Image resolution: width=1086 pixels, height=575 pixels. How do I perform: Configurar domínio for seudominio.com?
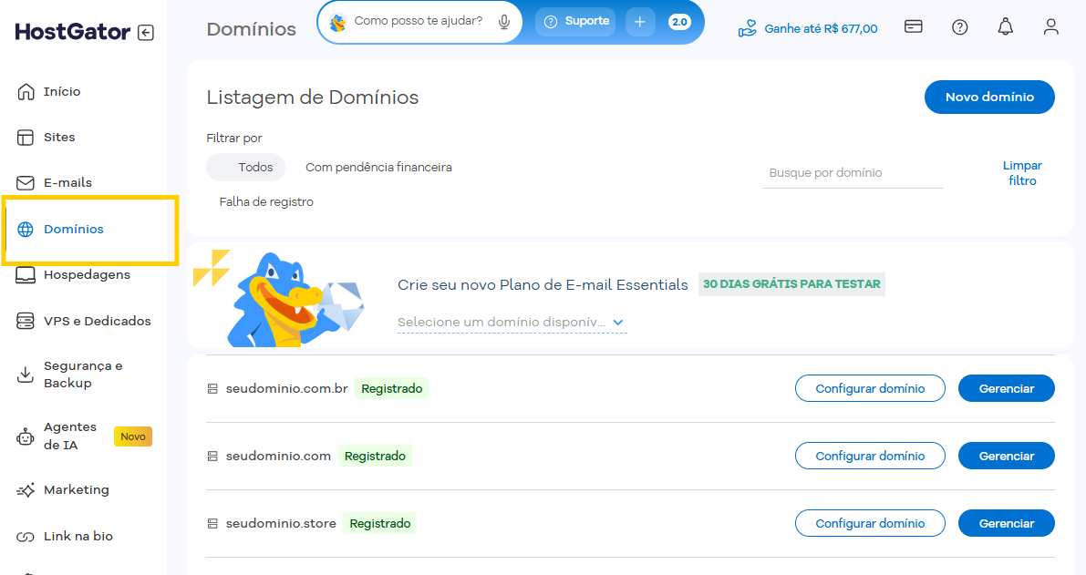pyautogui.click(x=870, y=456)
